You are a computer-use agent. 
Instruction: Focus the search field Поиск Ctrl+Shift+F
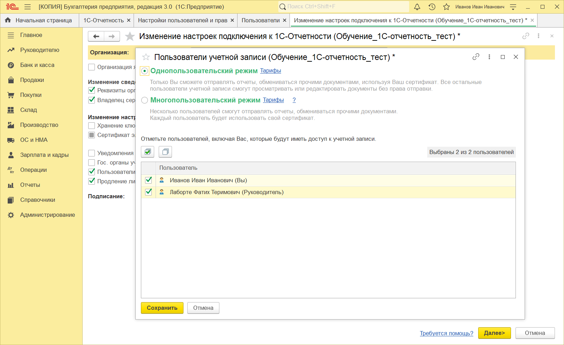(x=344, y=7)
